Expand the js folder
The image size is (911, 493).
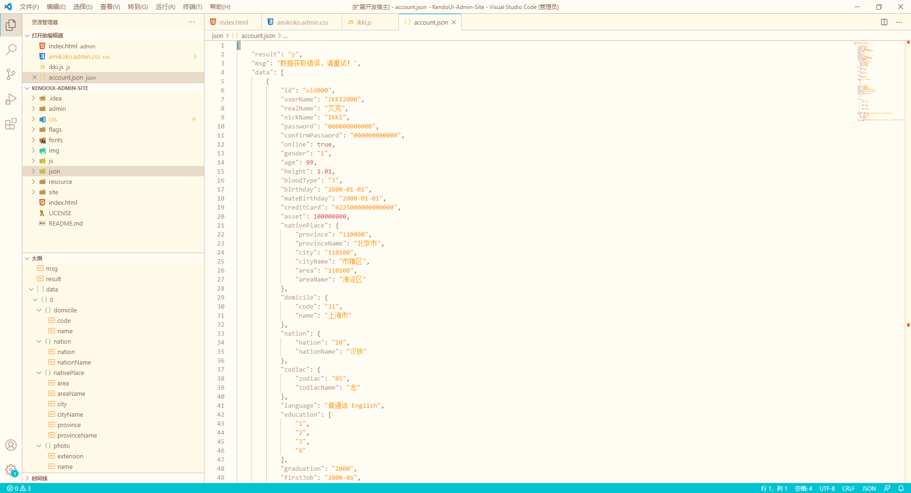click(x=113, y=161)
